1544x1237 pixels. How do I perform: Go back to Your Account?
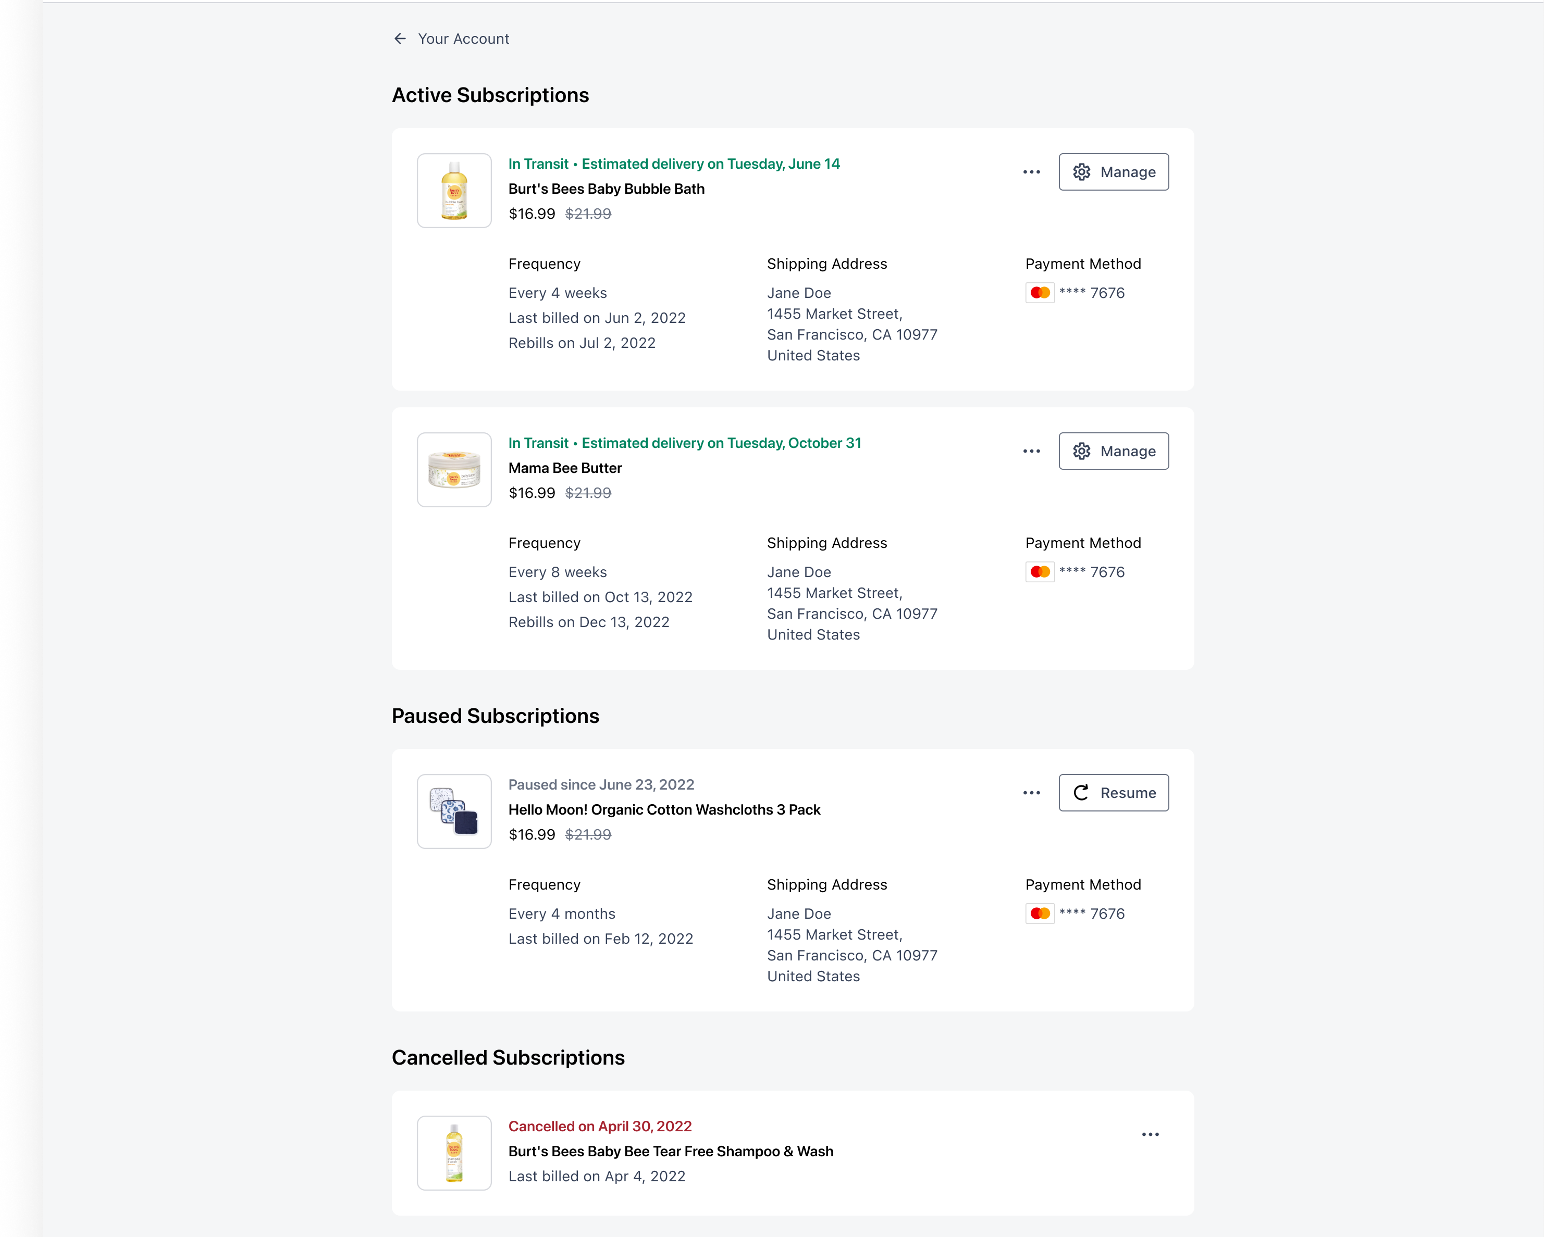click(463, 39)
